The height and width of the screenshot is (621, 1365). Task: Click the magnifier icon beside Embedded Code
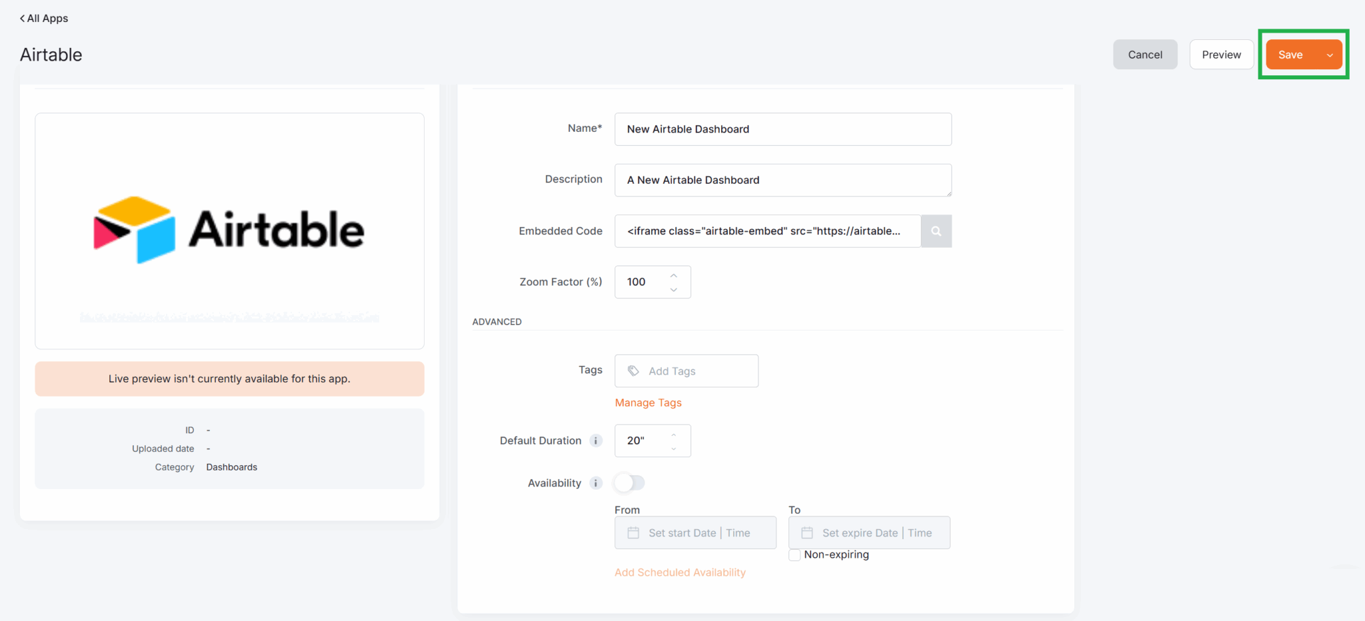(936, 231)
